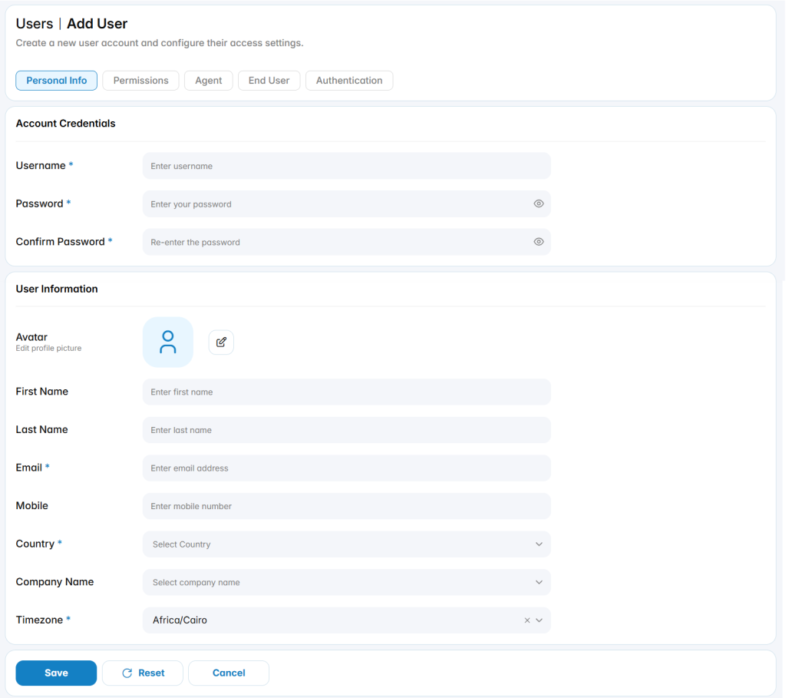Click the avatar profile picture placeholder
Viewport: 786px width, 698px height.
click(x=168, y=342)
